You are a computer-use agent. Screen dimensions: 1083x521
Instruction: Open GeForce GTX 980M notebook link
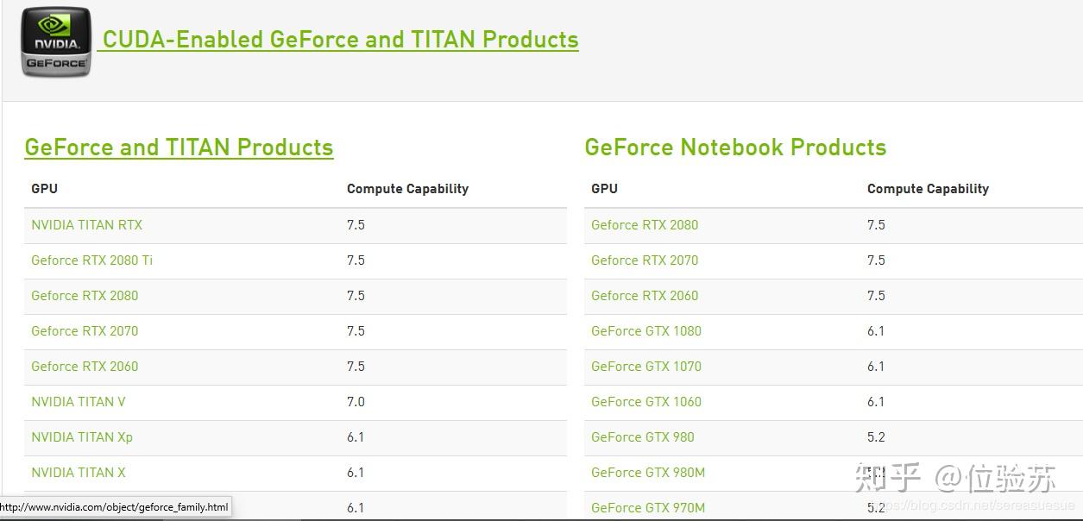click(648, 473)
